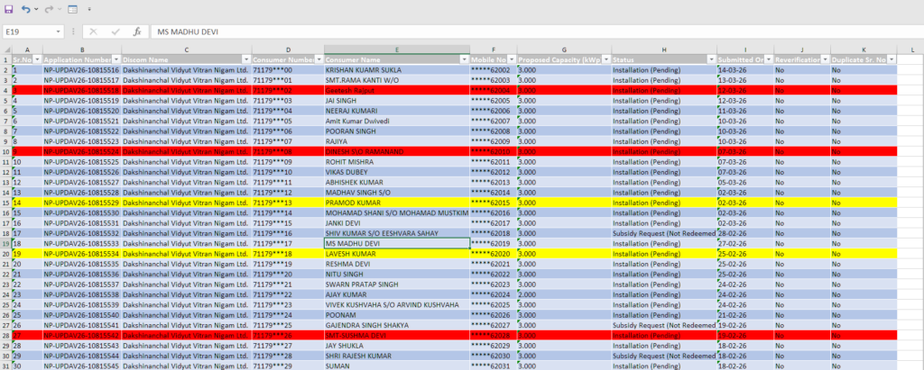Click submitted date 05-03-26
The height and width of the screenshot is (370, 924).
[x=745, y=183]
